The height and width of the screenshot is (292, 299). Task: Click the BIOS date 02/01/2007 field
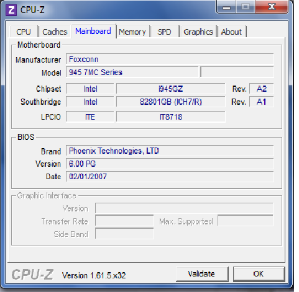170,177
